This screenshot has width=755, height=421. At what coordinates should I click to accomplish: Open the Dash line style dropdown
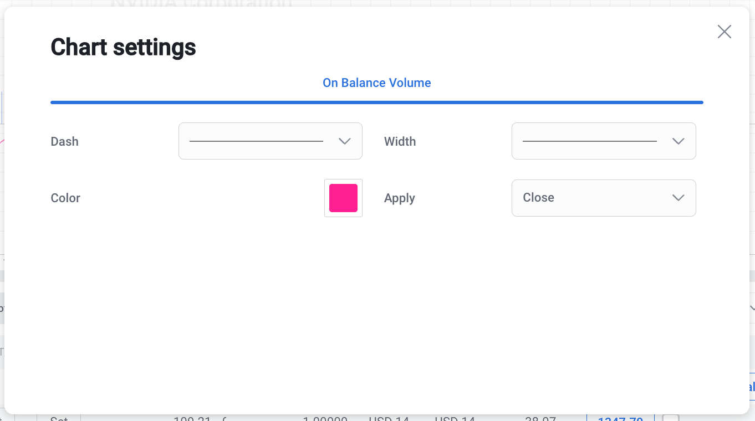click(x=270, y=141)
